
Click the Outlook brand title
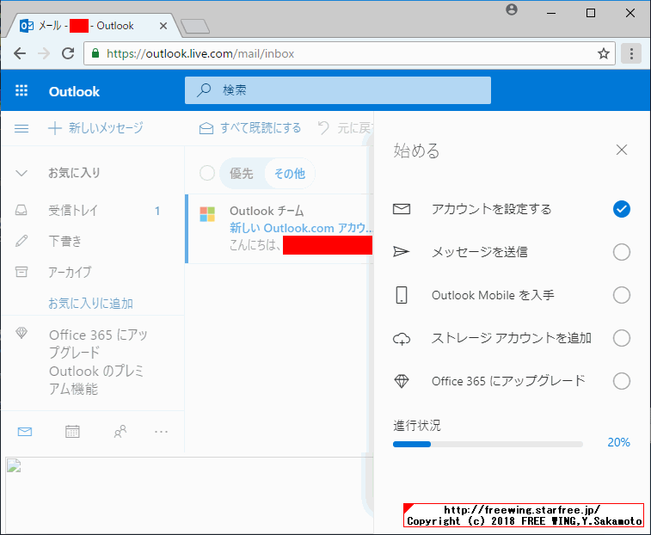(74, 91)
